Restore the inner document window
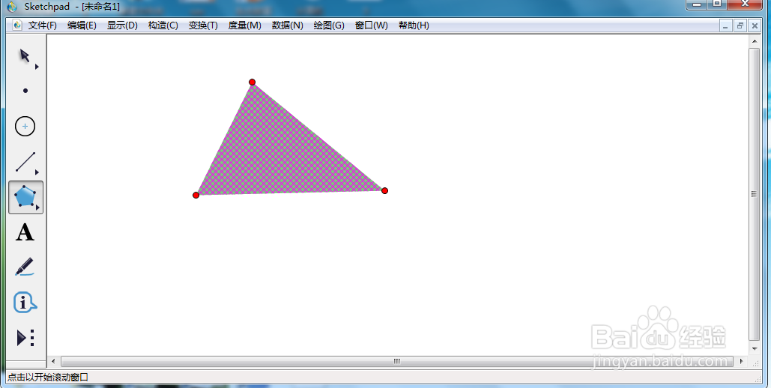The image size is (771, 388). (740, 25)
